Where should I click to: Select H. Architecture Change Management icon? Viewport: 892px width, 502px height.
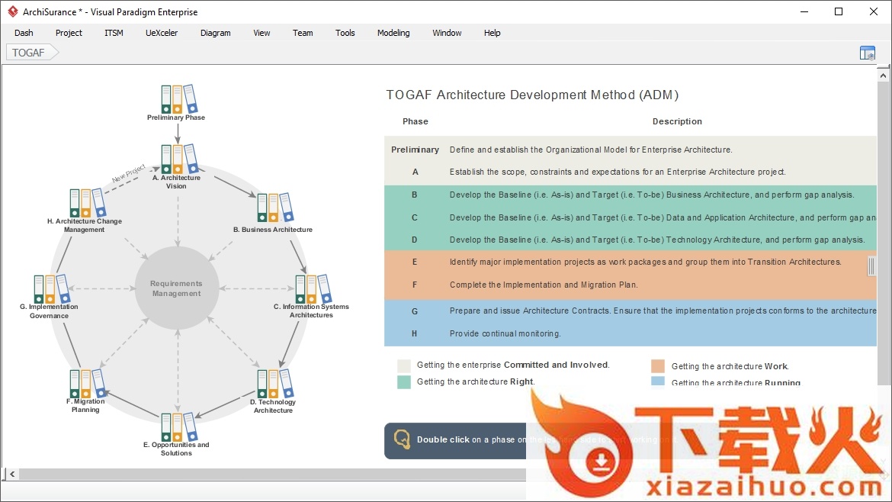pos(87,203)
